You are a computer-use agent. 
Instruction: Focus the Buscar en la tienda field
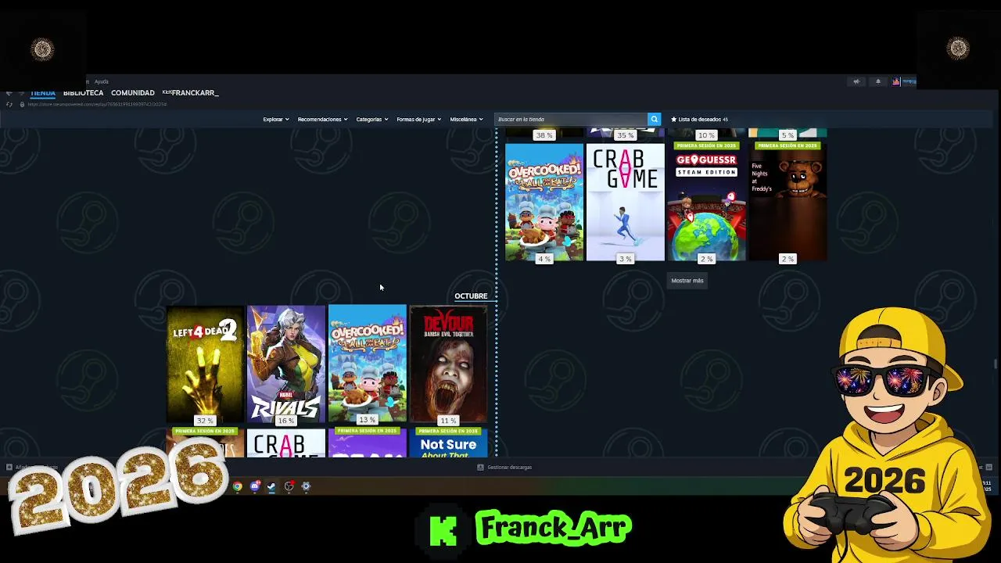click(x=571, y=119)
